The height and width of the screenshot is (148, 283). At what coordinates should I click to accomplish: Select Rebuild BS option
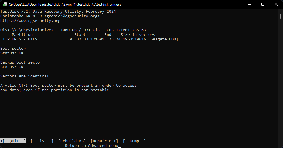[72, 141]
